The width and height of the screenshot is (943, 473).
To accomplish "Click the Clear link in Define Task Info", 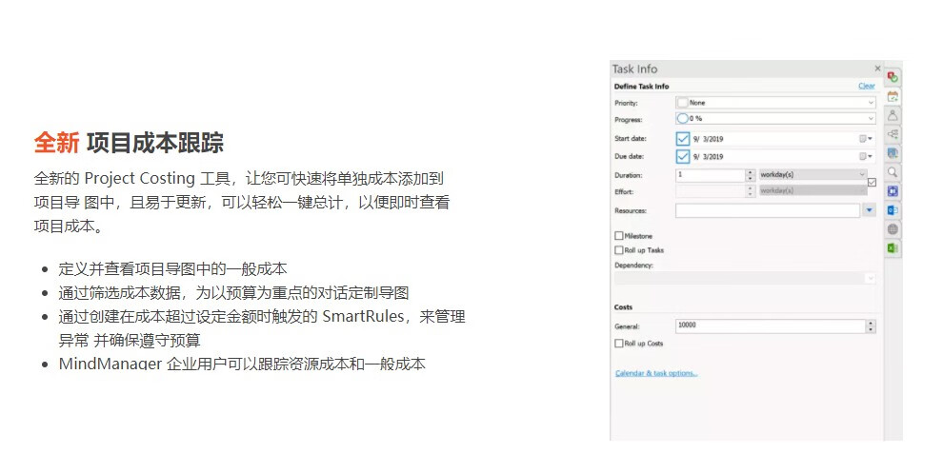I will tap(866, 87).
